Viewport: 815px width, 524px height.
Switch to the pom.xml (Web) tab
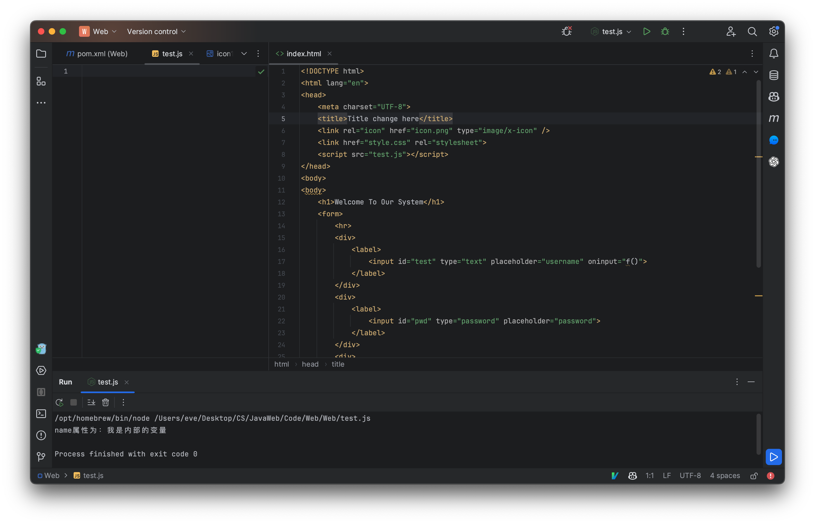97,54
